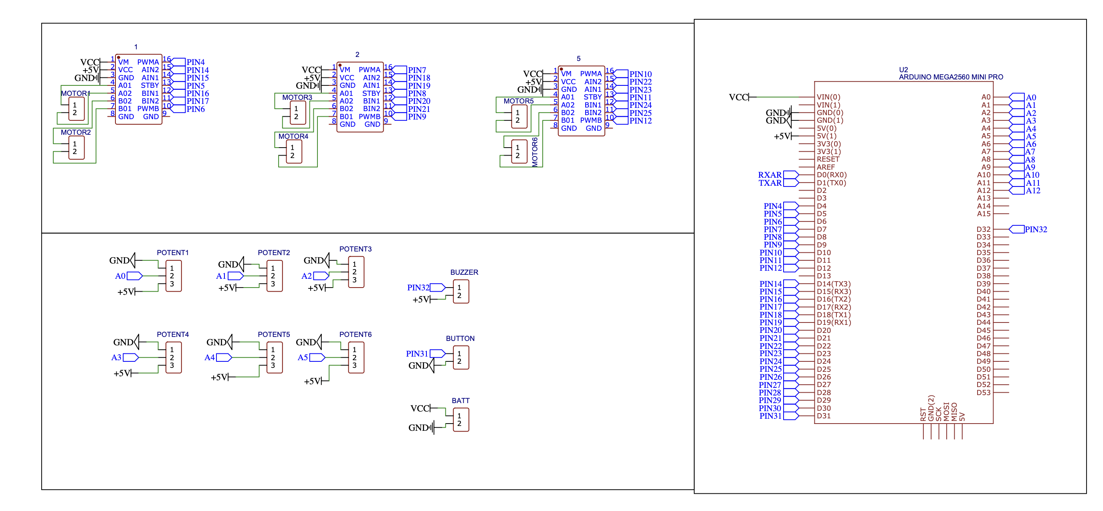The width and height of the screenshot is (1103, 511).
Task: Click the RXAR net port on Arduino D0
Action: pos(790,175)
